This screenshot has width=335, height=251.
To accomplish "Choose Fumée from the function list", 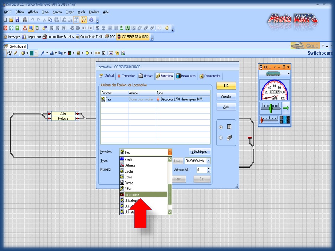I will point(144,183).
